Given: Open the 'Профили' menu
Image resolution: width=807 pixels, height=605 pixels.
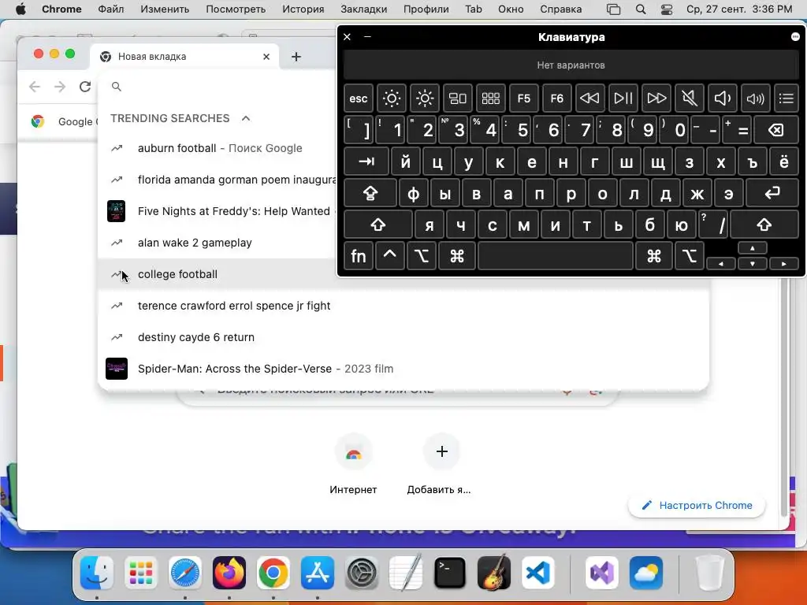Looking at the screenshot, I should click(426, 9).
